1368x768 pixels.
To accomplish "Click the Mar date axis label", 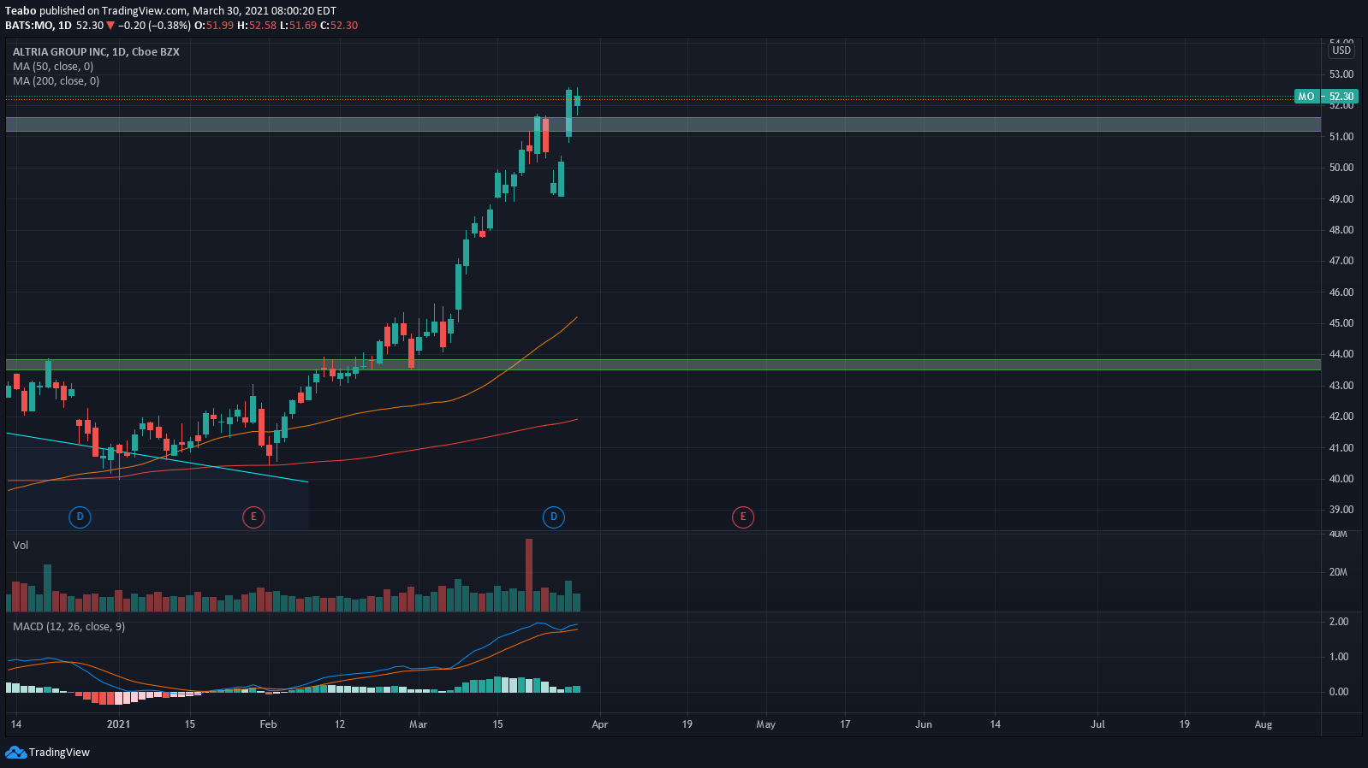I will [x=418, y=724].
